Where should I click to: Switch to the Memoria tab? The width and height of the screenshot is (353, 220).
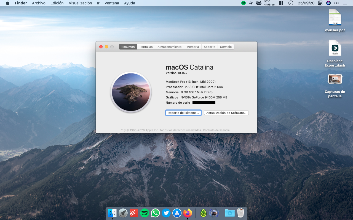click(x=192, y=47)
